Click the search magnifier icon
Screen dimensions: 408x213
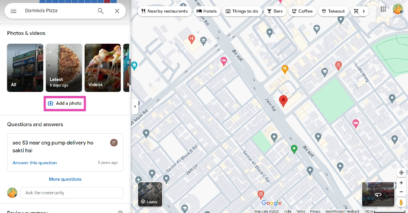tap(101, 11)
